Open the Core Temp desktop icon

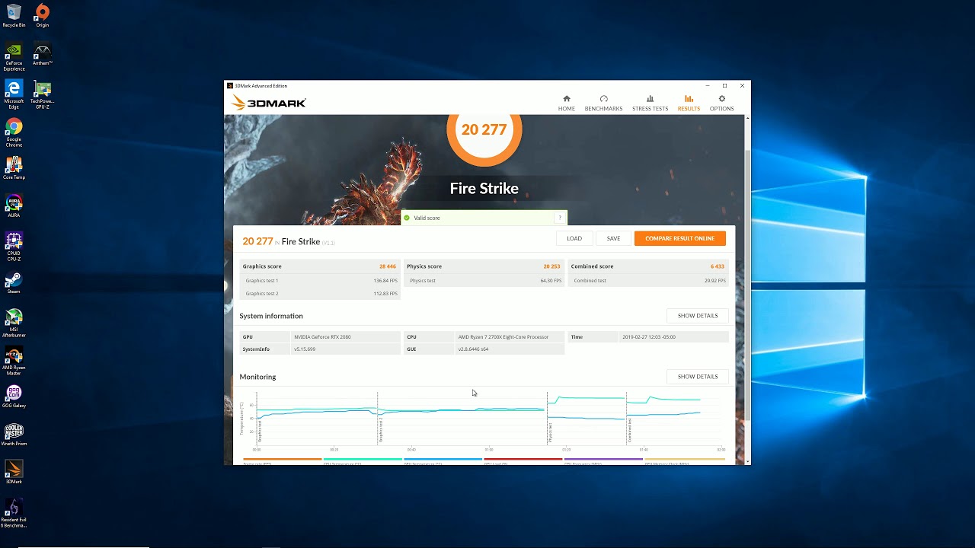(x=14, y=168)
